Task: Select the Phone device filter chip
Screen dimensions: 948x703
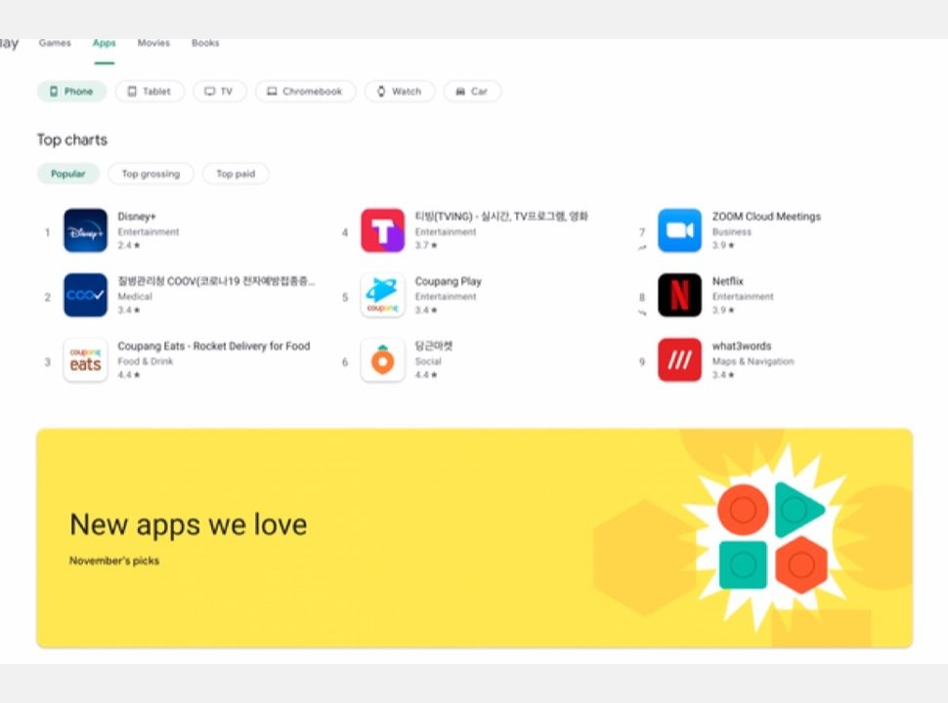Action: pos(72,91)
